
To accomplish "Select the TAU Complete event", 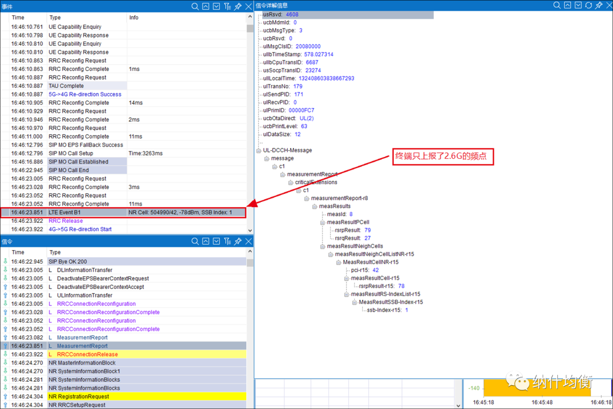I will (x=66, y=86).
